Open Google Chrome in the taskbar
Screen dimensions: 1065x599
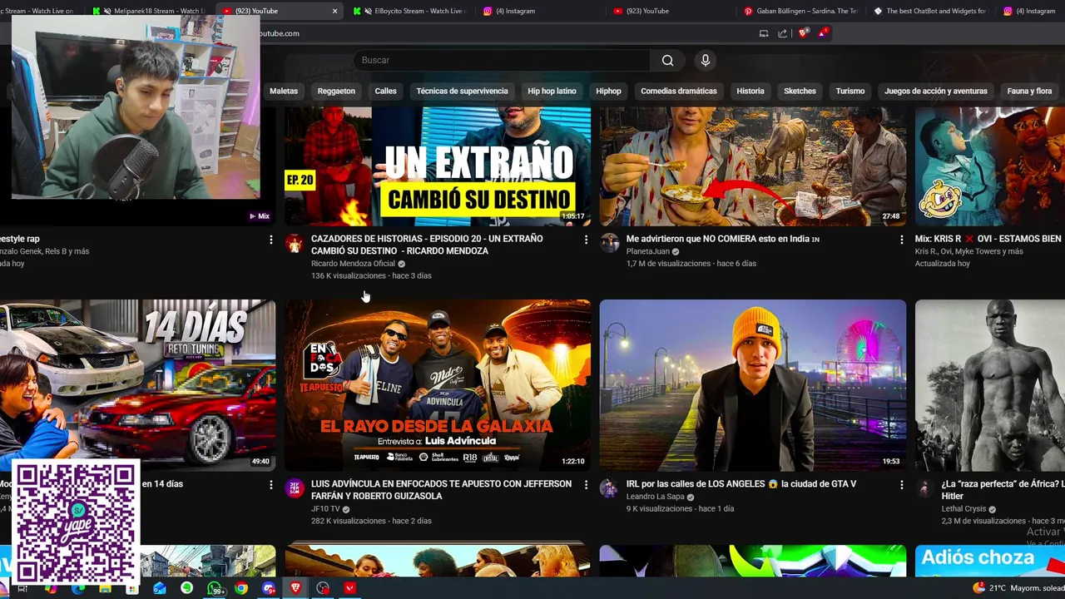tap(240, 588)
